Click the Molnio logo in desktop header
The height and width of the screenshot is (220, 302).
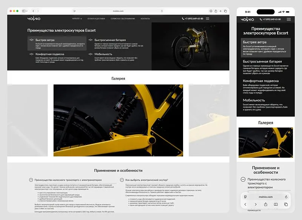pos(34,18)
